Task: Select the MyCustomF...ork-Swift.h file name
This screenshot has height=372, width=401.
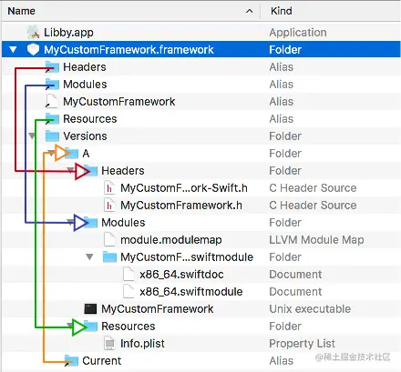Action: [184, 188]
